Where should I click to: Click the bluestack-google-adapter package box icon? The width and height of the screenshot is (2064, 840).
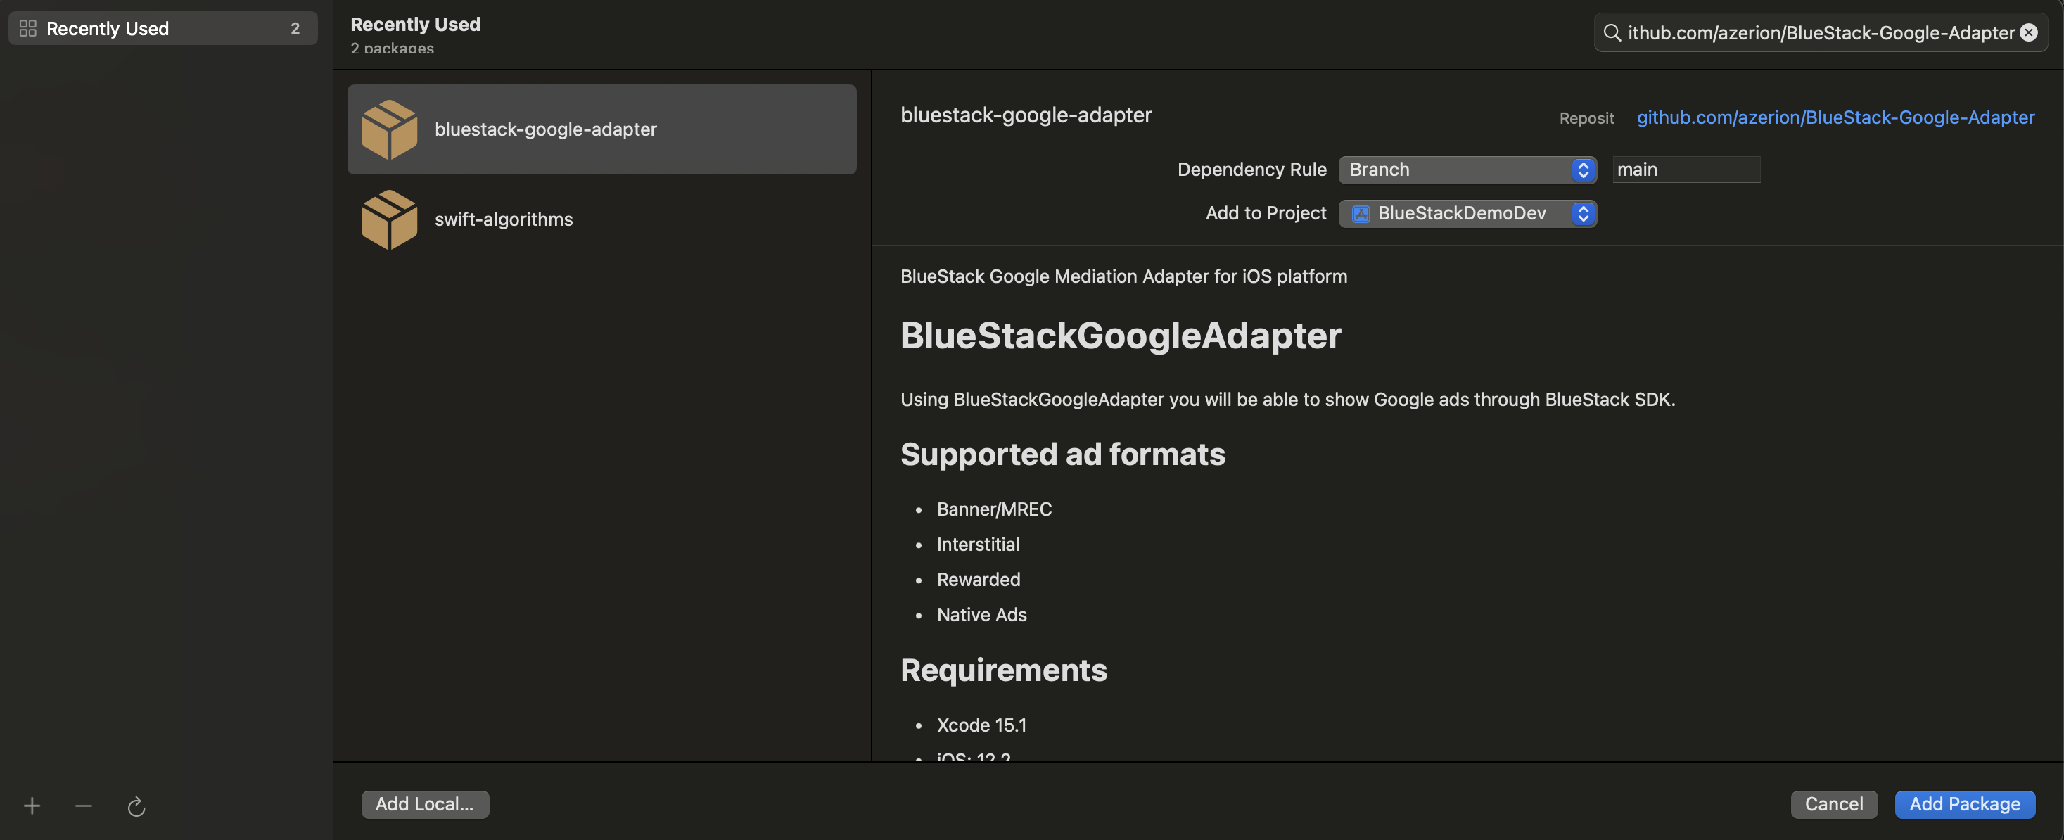coord(390,129)
